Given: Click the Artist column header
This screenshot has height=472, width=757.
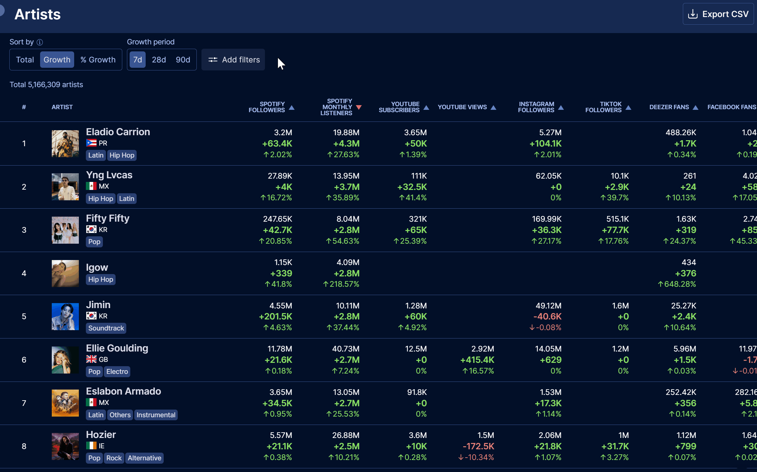Looking at the screenshot, I should click(62, 107).
